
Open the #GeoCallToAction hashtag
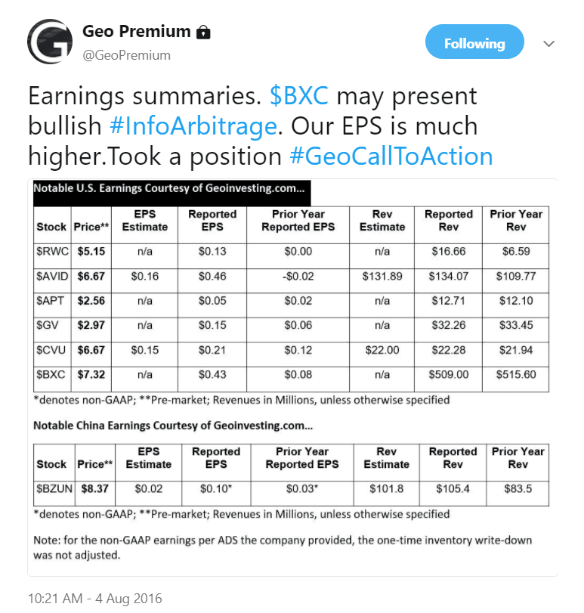point(391,156)
